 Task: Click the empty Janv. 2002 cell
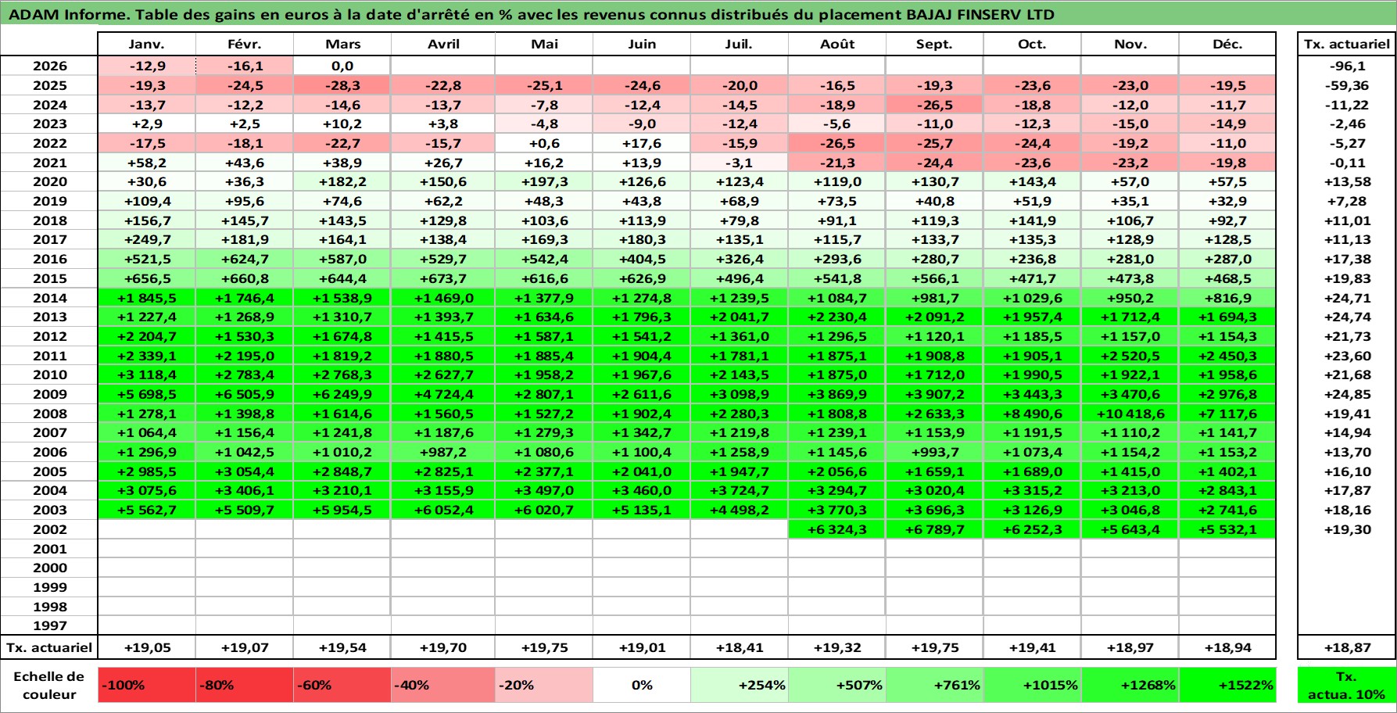pyautogui.click(x=147, y=529)
